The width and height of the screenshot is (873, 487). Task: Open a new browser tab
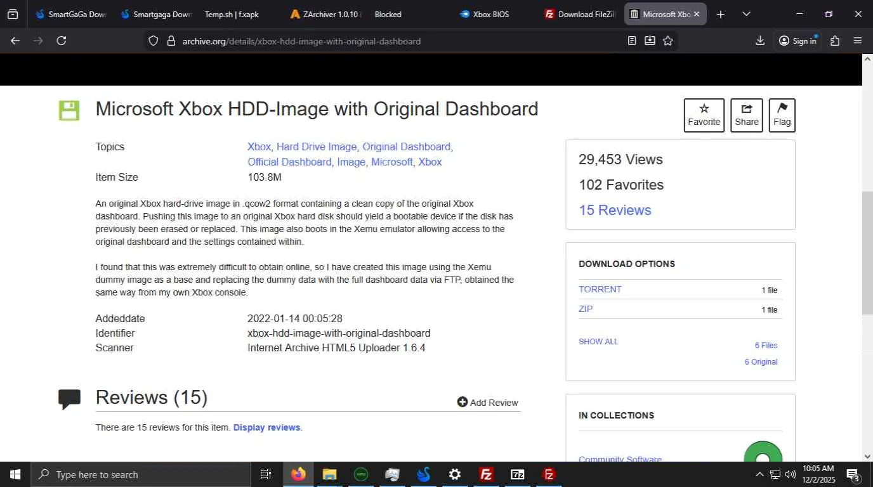click(720, 14)
